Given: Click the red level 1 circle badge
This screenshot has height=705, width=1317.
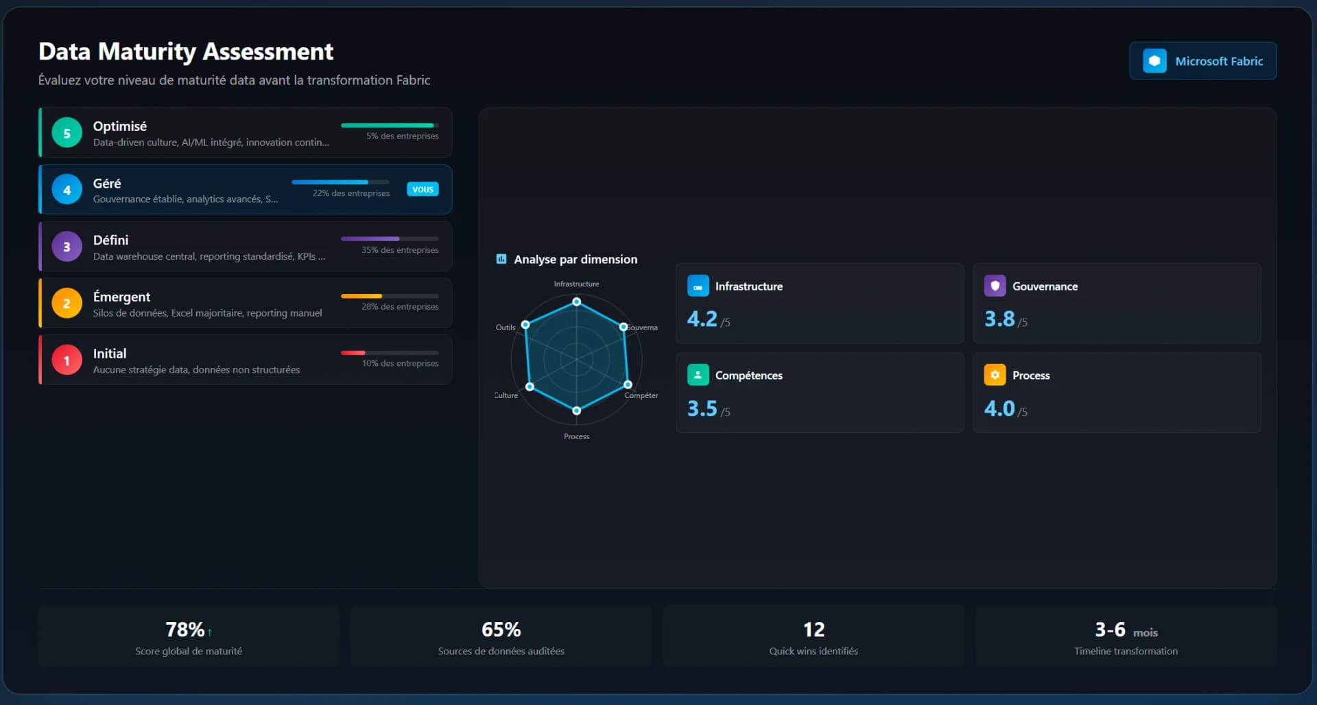Looking at the screenshot, I should click(x=67, y=360).
